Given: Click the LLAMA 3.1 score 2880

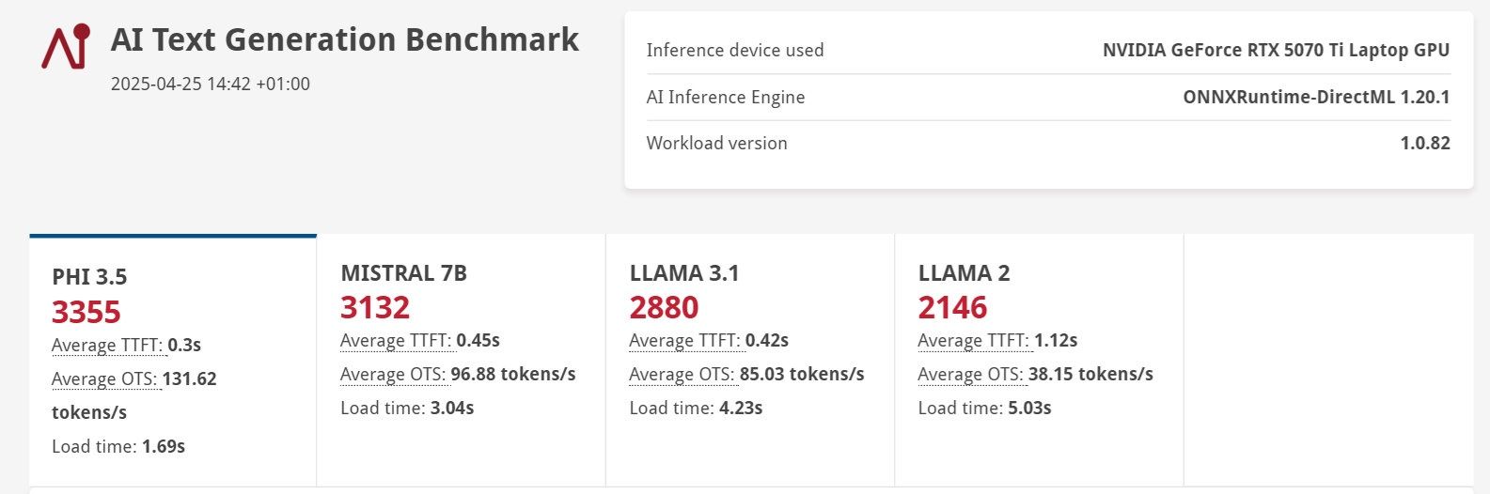Looking at the screenshot, I should pyautogui.click(x=664, y=307).
